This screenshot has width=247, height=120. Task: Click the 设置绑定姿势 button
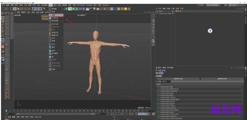(x=178, y=79)
